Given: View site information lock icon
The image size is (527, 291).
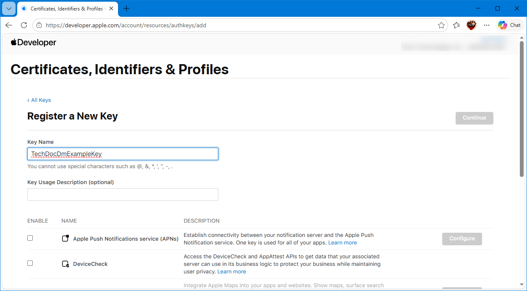Looking at the screenshot, I should (39, 25).
